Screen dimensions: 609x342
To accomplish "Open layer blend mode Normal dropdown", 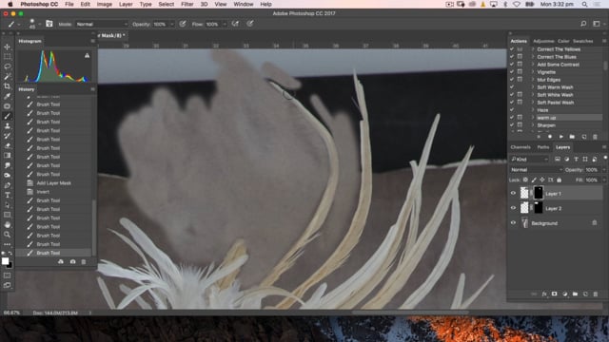I will tap(536, 170).
